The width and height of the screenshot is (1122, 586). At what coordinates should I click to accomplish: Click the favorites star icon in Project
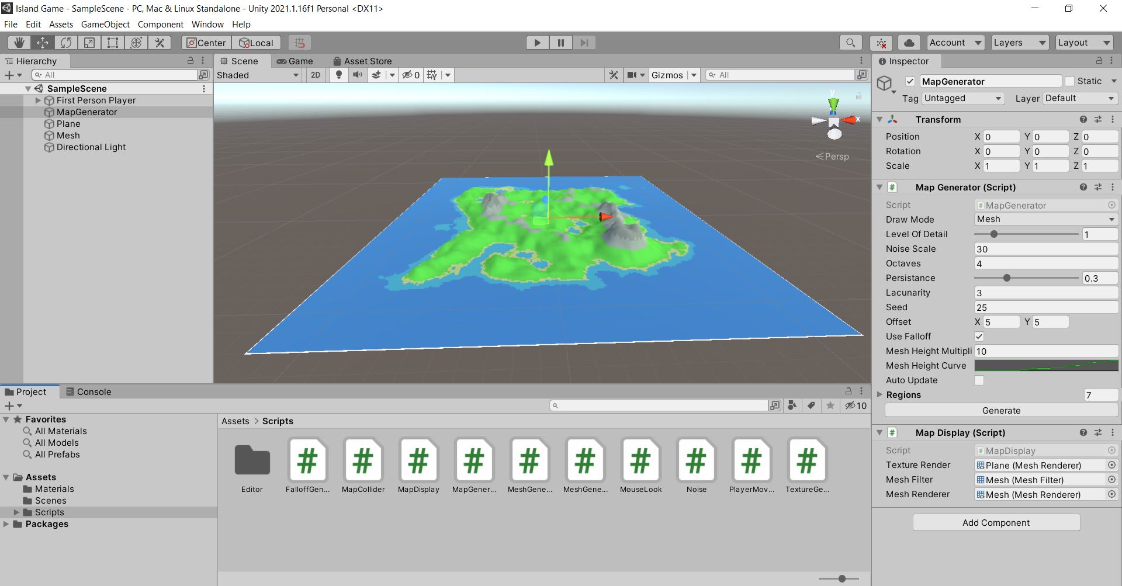pyautogui.click(x=830, y=405)
